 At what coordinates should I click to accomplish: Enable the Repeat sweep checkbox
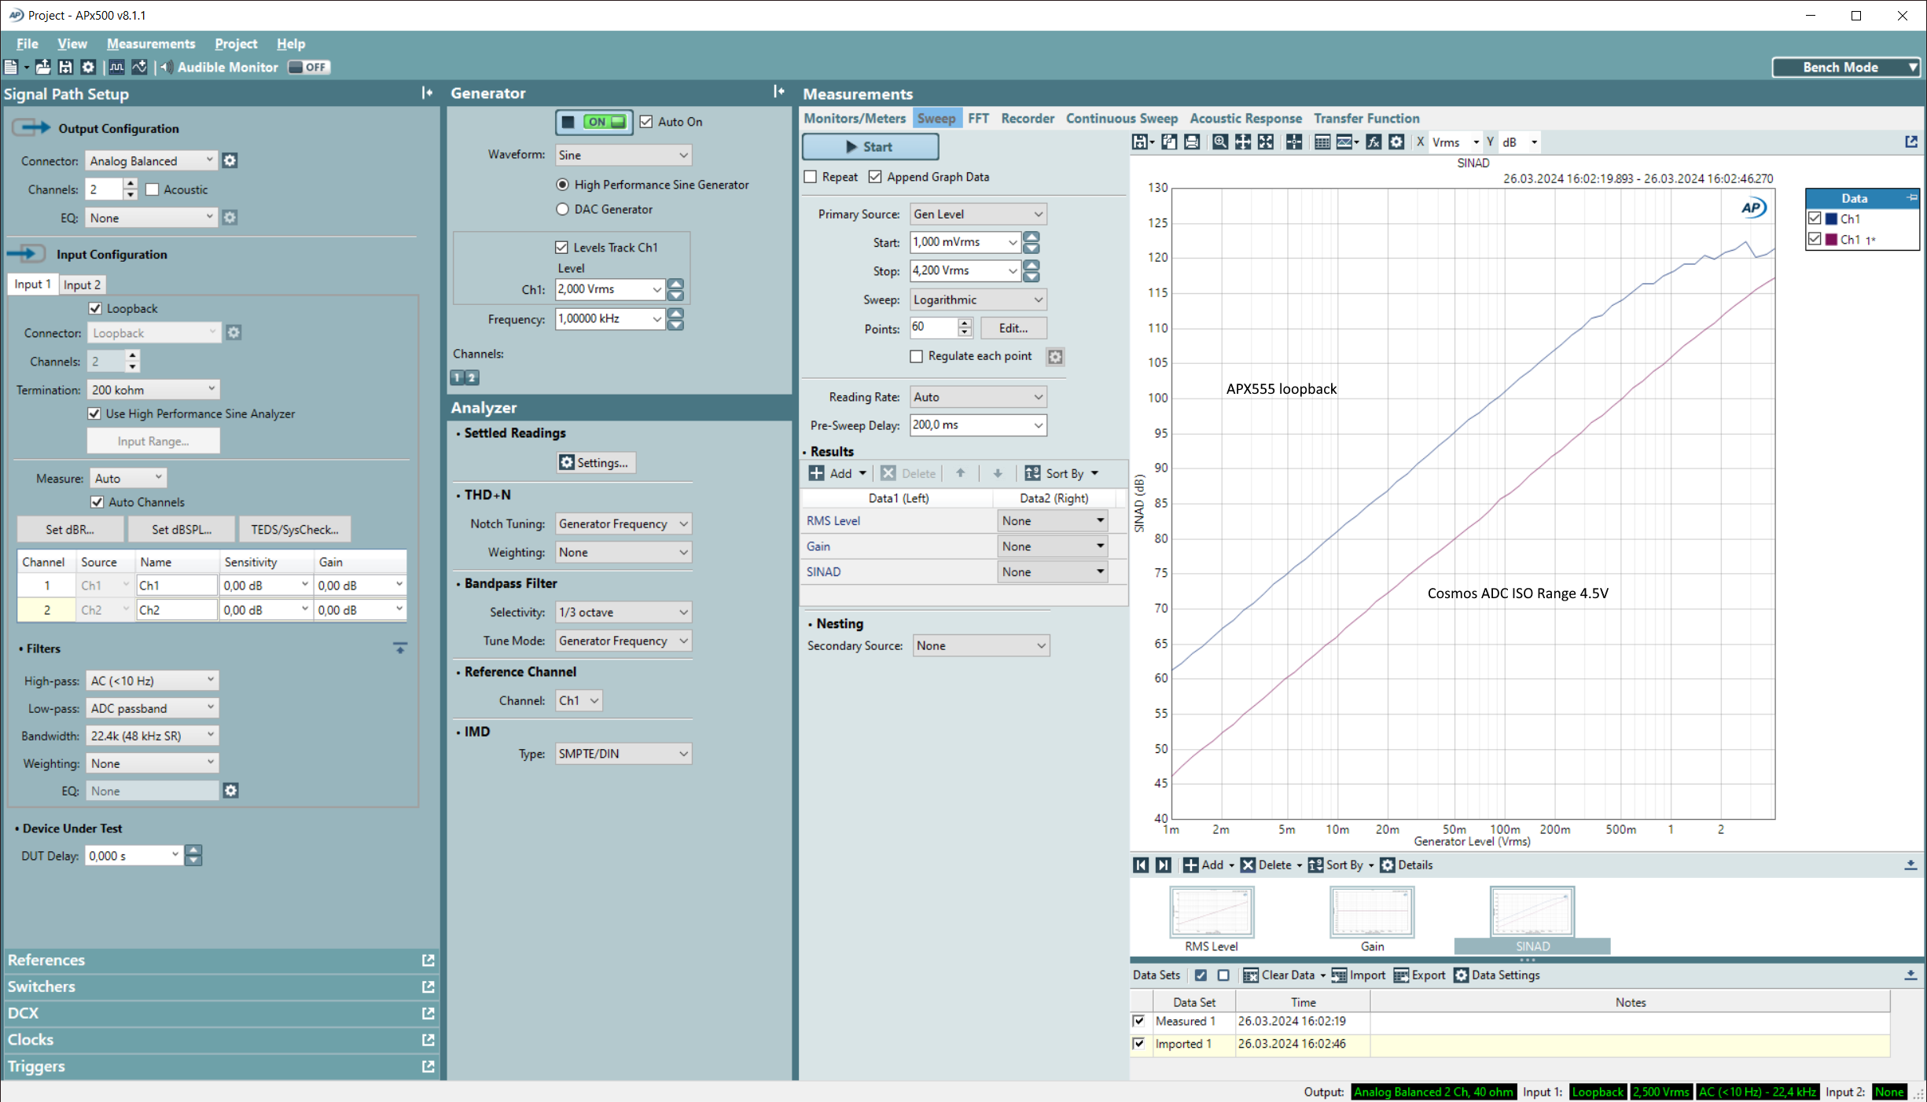coord(811,177)
